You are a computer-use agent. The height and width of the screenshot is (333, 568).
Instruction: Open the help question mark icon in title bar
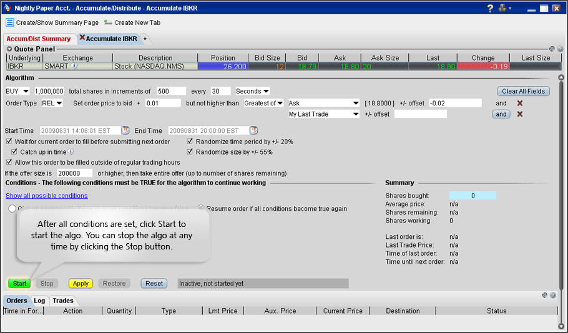(491, 8)
